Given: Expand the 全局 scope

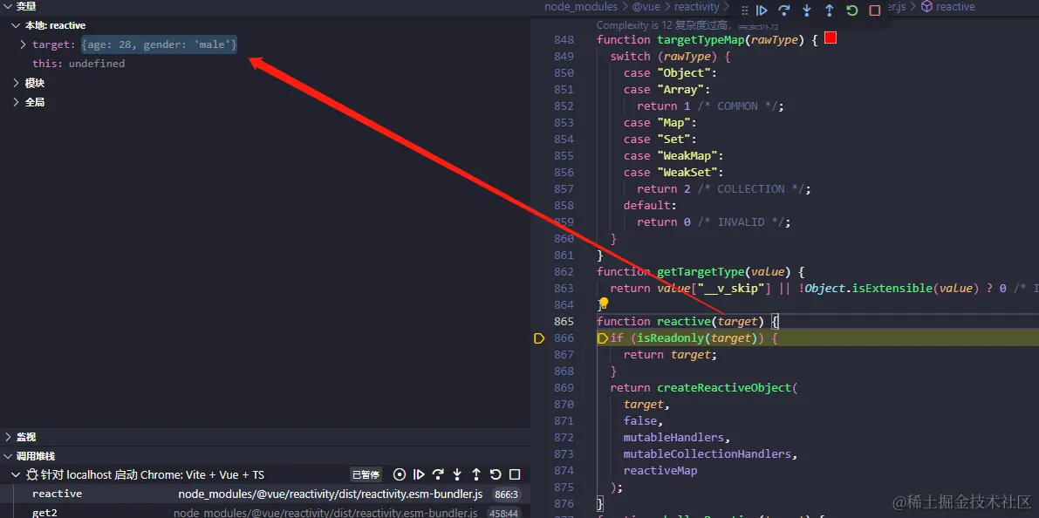Looking at the screenshot, I should tap(16, 102).
